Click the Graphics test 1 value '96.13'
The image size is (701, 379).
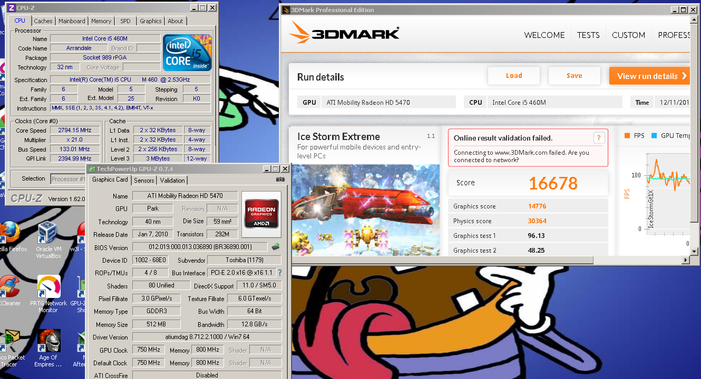pos(536,236)
